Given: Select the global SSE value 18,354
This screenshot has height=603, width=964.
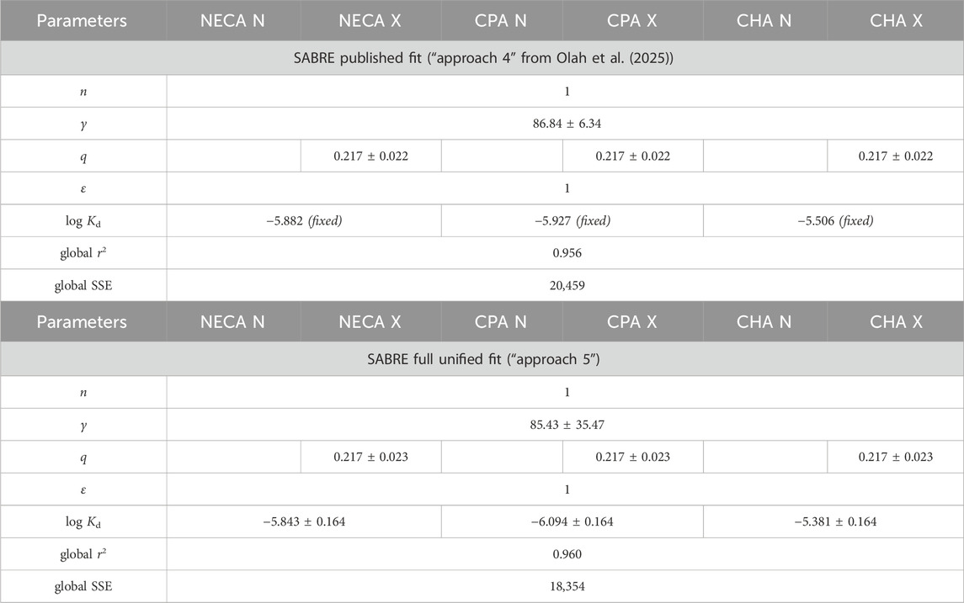Looking at the screenshot, I should [x=565, y=586].
